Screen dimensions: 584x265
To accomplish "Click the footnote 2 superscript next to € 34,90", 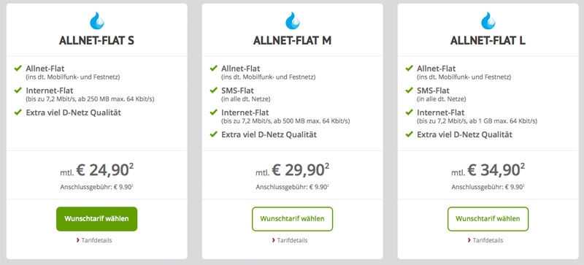I will [523, 166].
